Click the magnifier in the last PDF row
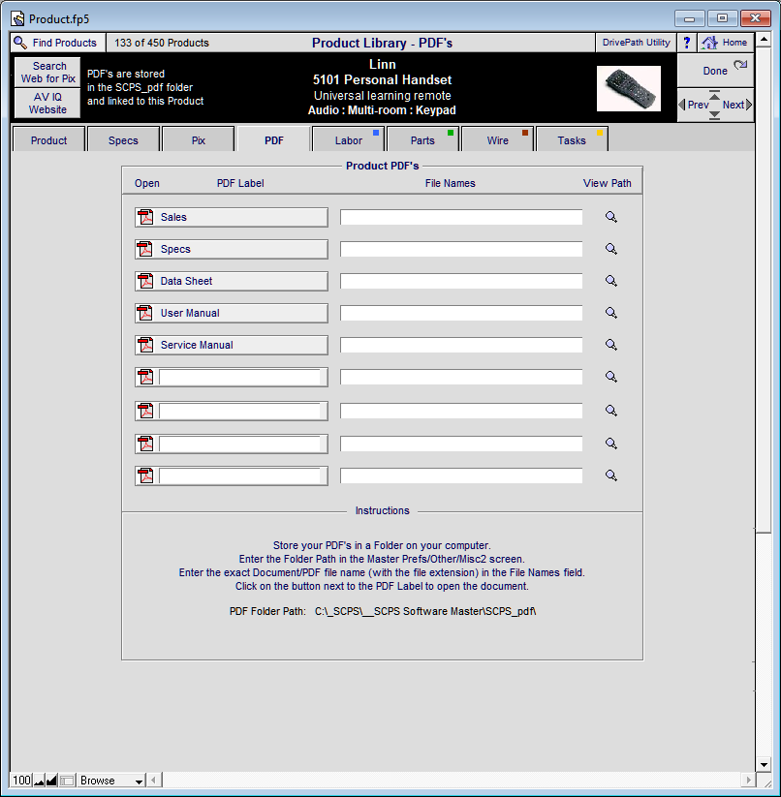Screen dimensions: 781x797 (611, 475)
